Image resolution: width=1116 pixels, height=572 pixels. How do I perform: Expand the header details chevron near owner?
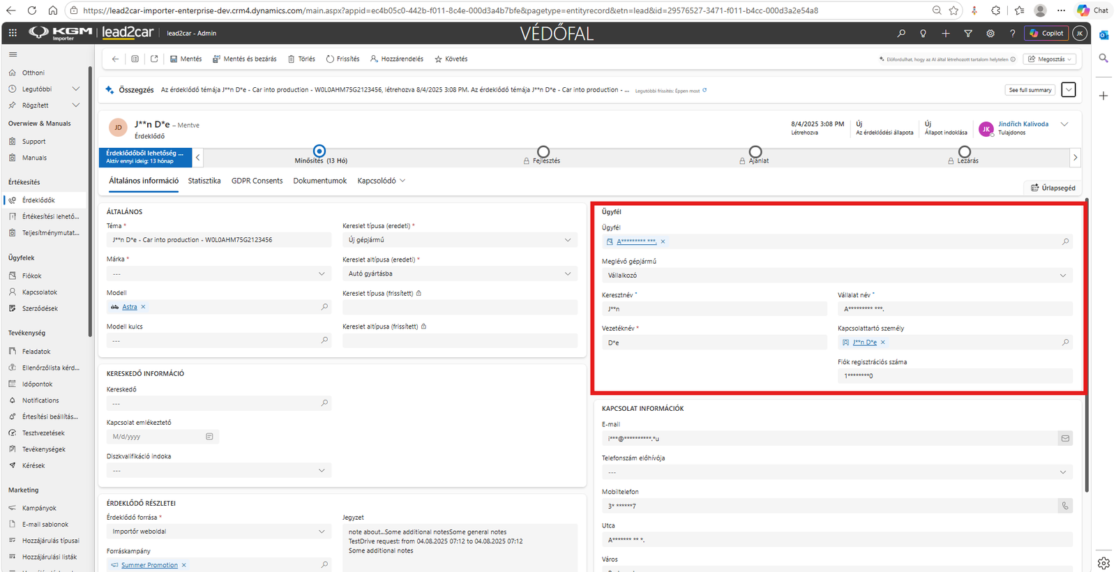click(x=1064, y=124)
